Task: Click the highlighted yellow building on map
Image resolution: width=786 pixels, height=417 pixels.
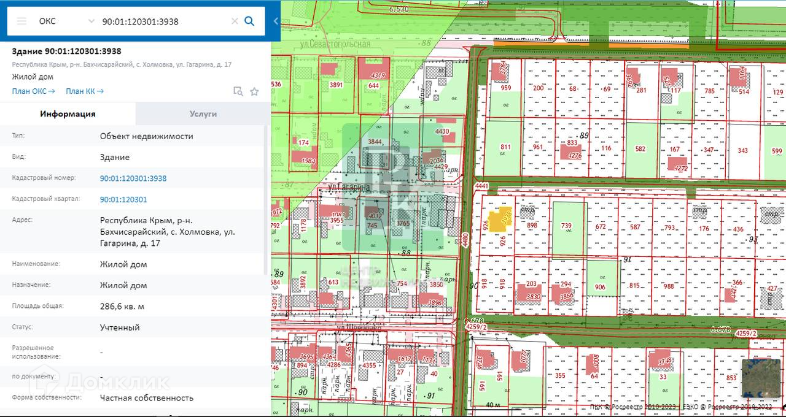Action: point(497,219)
